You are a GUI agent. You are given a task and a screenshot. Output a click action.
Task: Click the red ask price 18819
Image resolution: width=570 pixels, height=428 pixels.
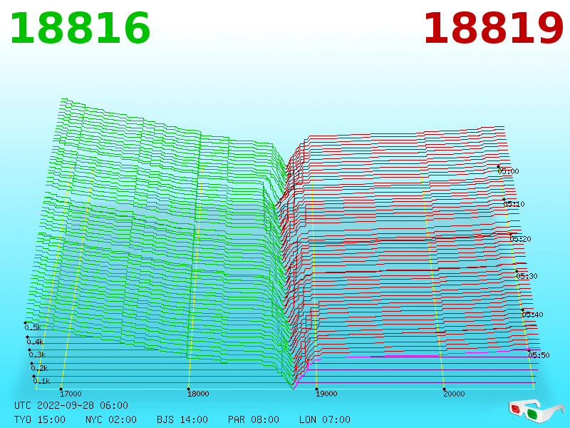click(x=493, y=29)
